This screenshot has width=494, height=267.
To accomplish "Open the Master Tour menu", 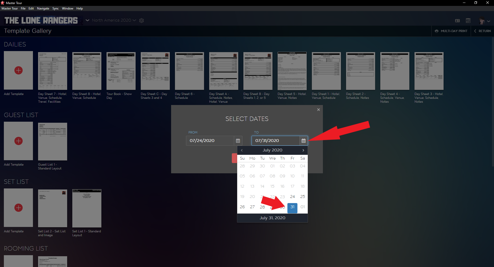I will point(10,8).
